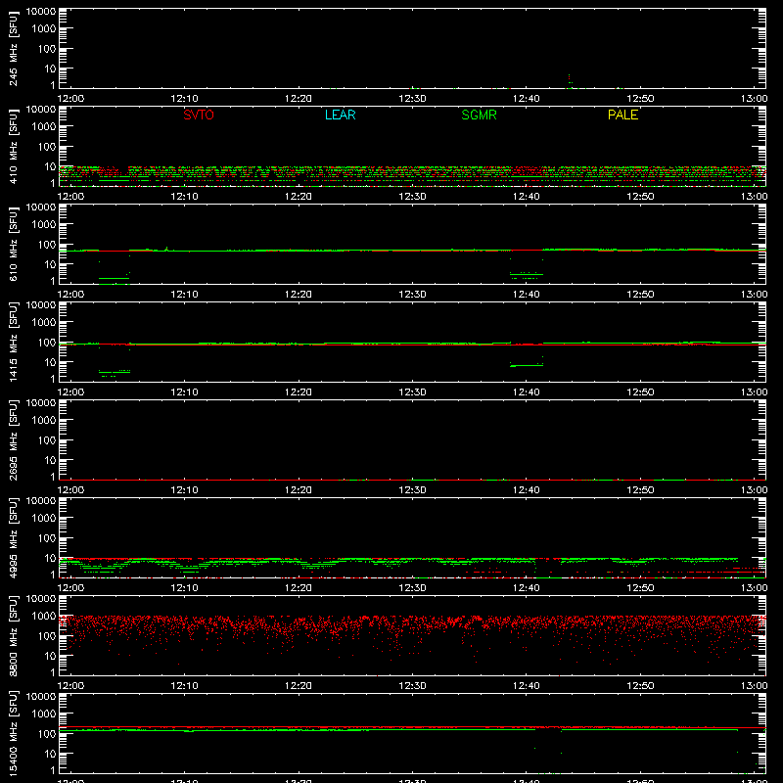Viewport: 783px width, 783px height.
Task: Click the 1000 y-axis value on 8800 MHz panel
Action: [44, 617]
